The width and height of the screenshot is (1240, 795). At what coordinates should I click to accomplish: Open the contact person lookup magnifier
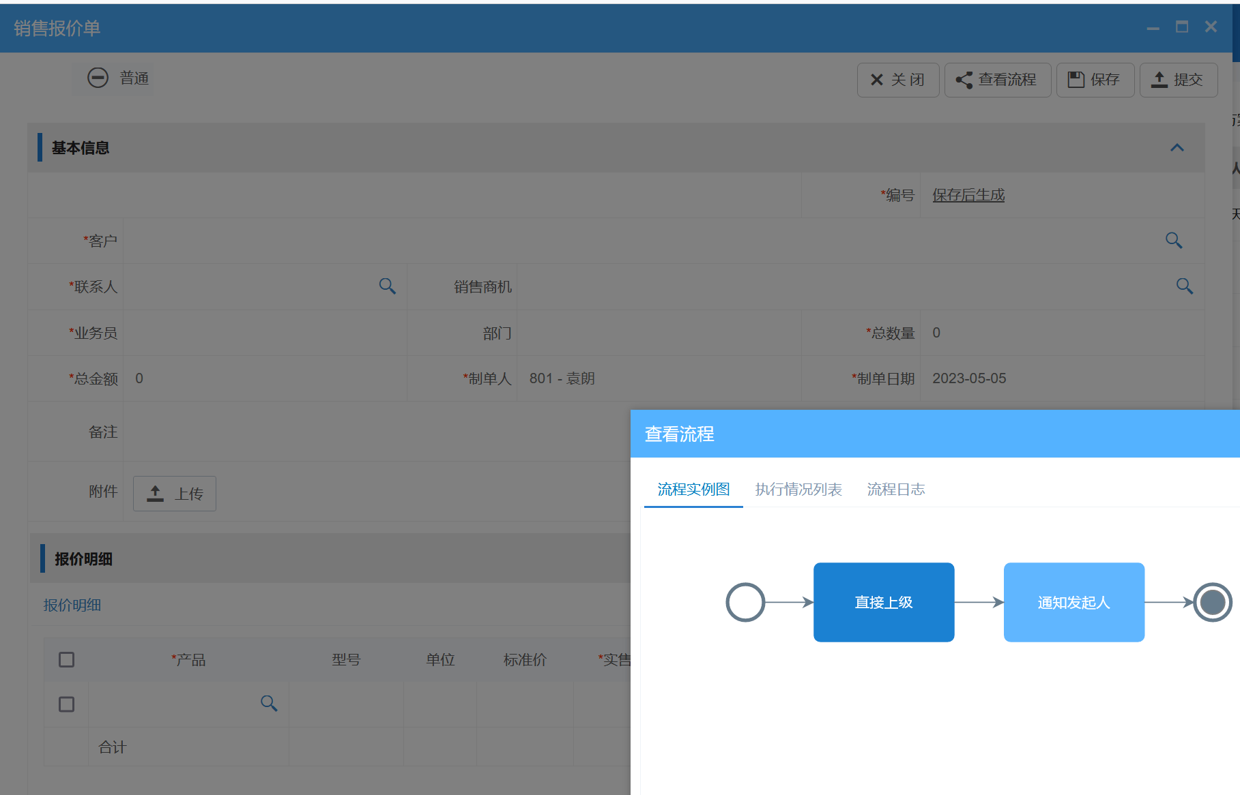point(387,286)
